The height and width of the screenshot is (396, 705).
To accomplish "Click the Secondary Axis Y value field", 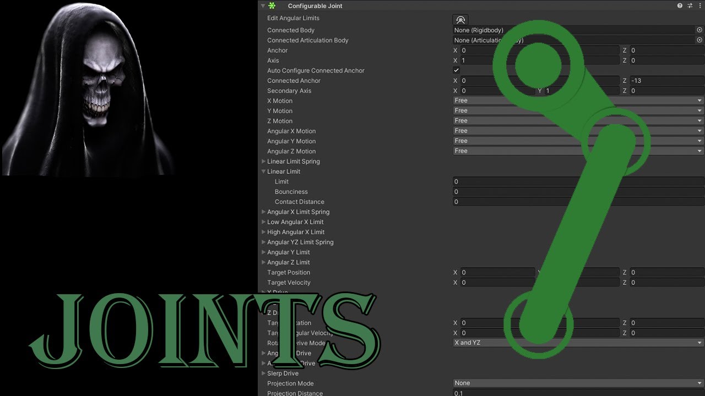I will coord(582,91).
